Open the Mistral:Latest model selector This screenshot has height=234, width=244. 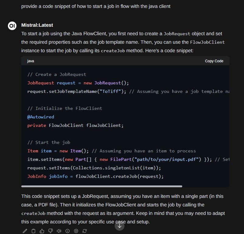pos(37,25)
